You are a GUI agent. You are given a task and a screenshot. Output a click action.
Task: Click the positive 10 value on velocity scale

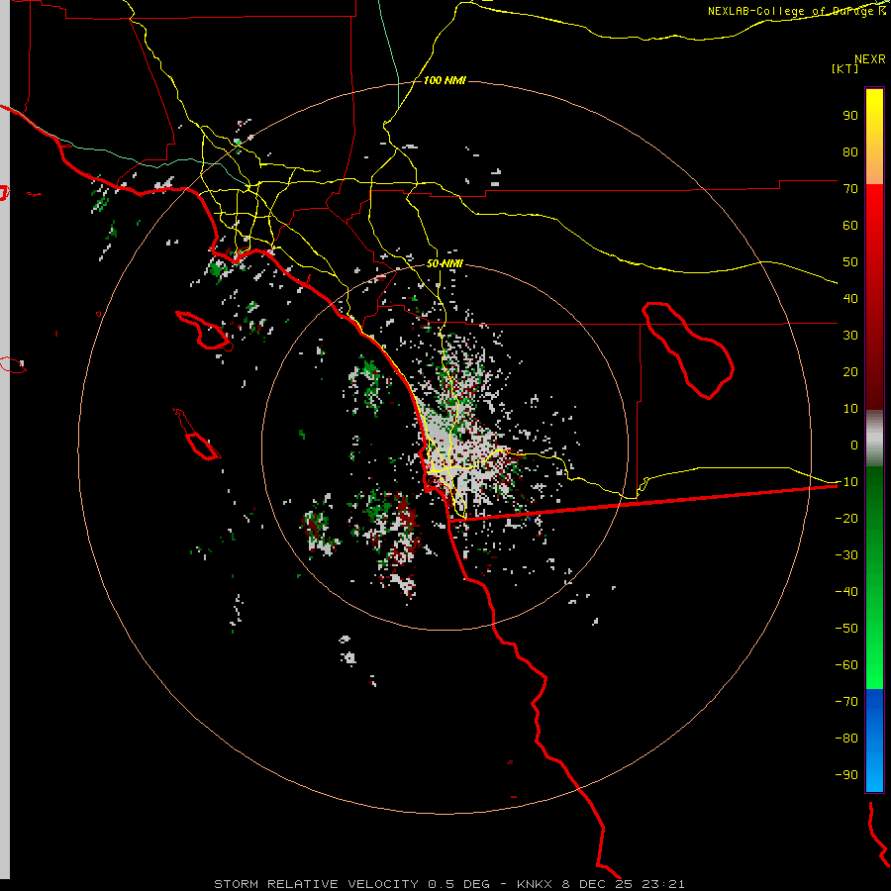(x=850, y=409)
